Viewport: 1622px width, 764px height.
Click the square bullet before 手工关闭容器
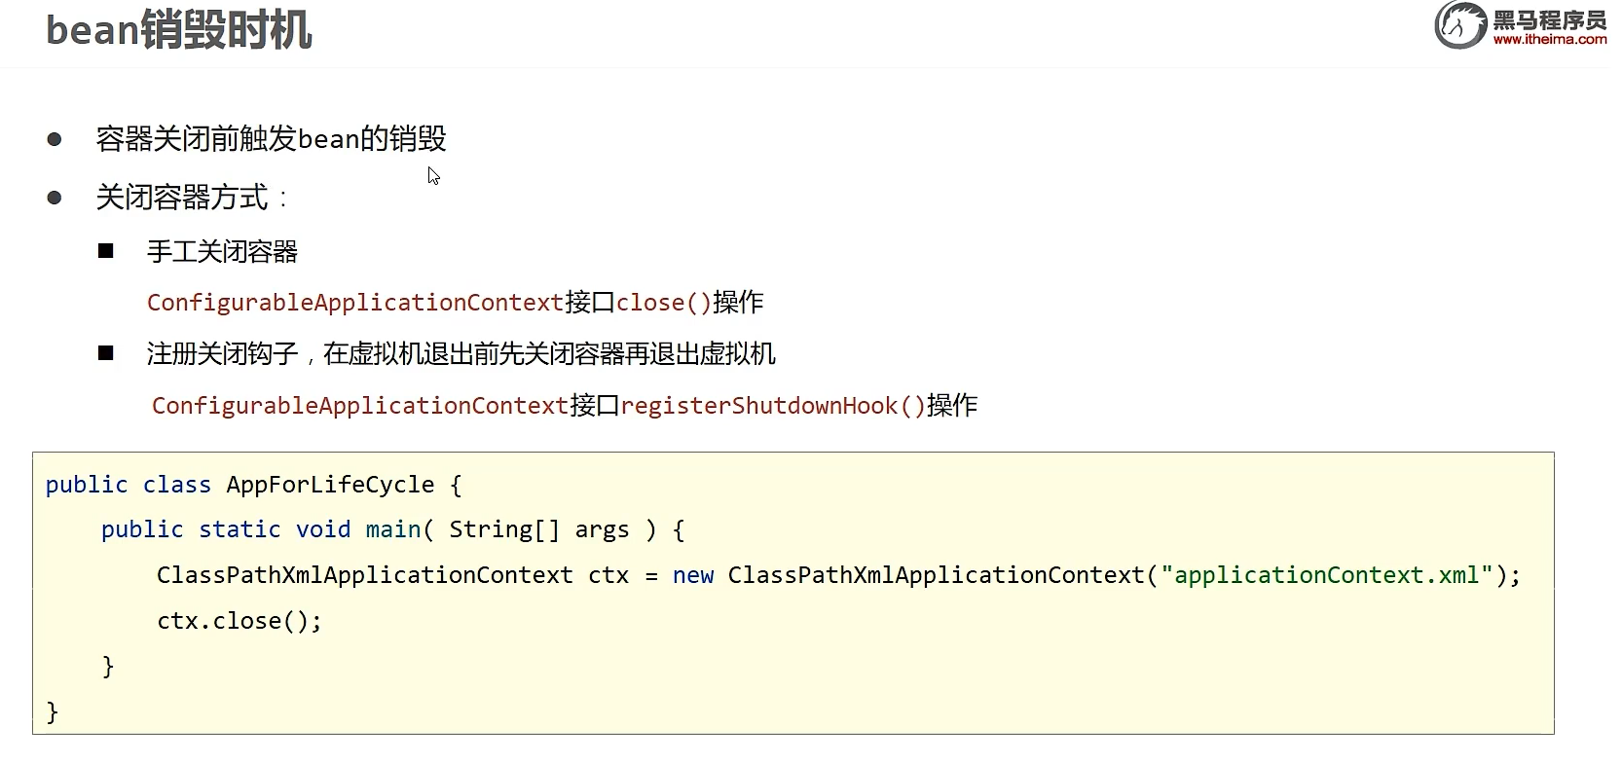[x=106, y=251]
